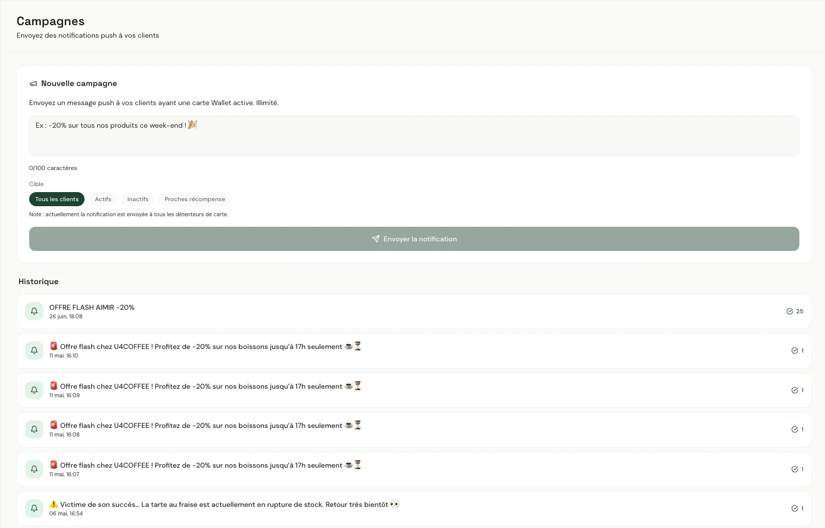The width and height of the screenshot is (825, 528).
Task: Click the U4COFFEE message dated 16:10
Action: coord(205,346)
